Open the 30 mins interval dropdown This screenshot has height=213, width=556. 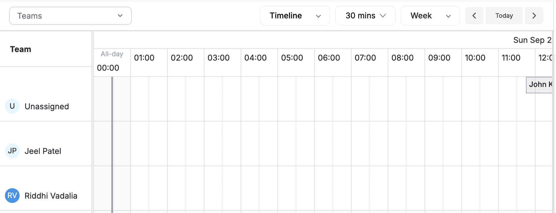(365, 15)
